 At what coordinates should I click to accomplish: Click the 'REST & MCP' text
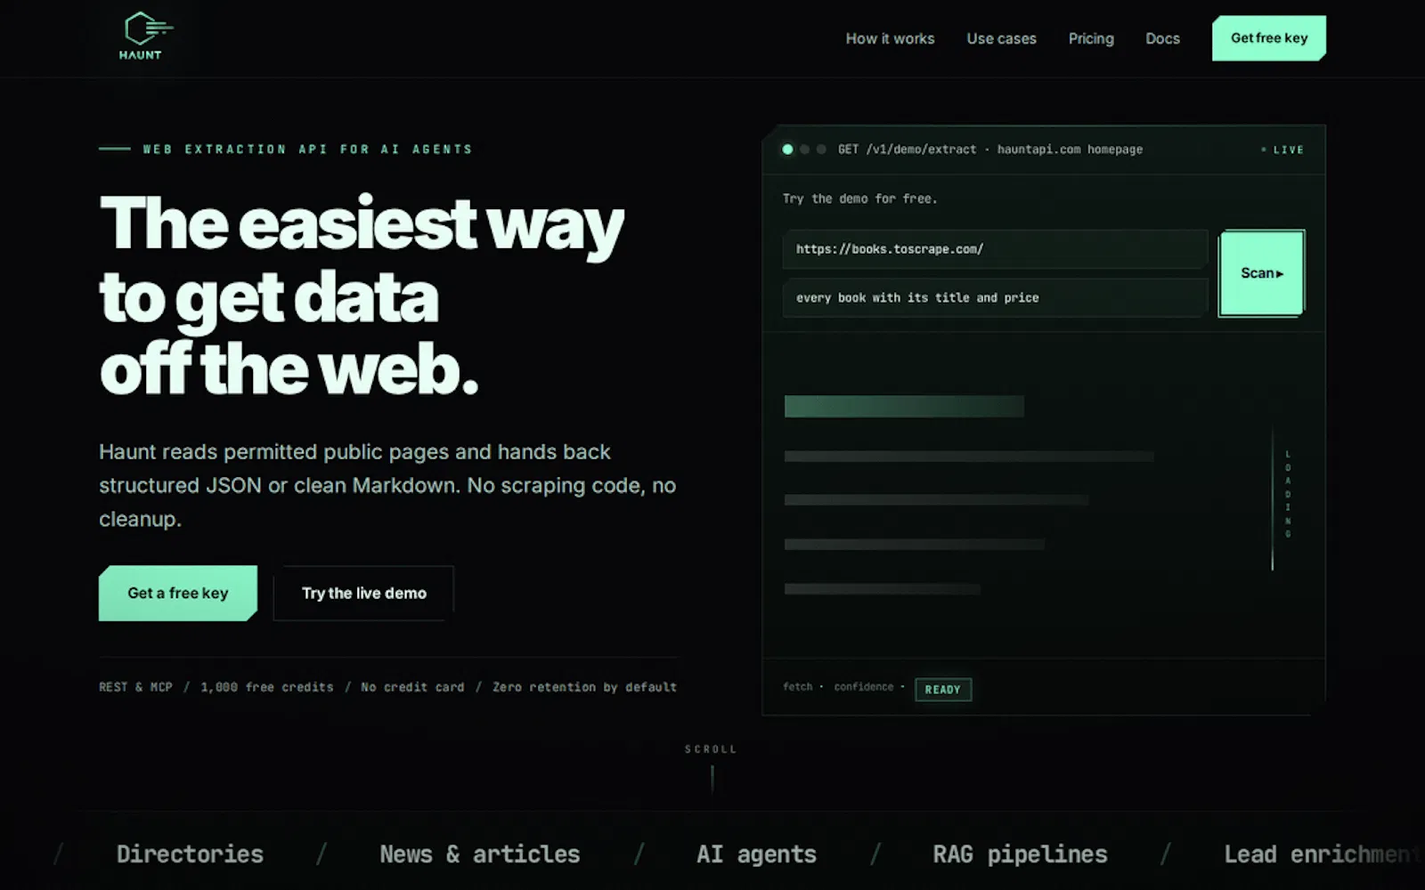(x=135, y=687)
